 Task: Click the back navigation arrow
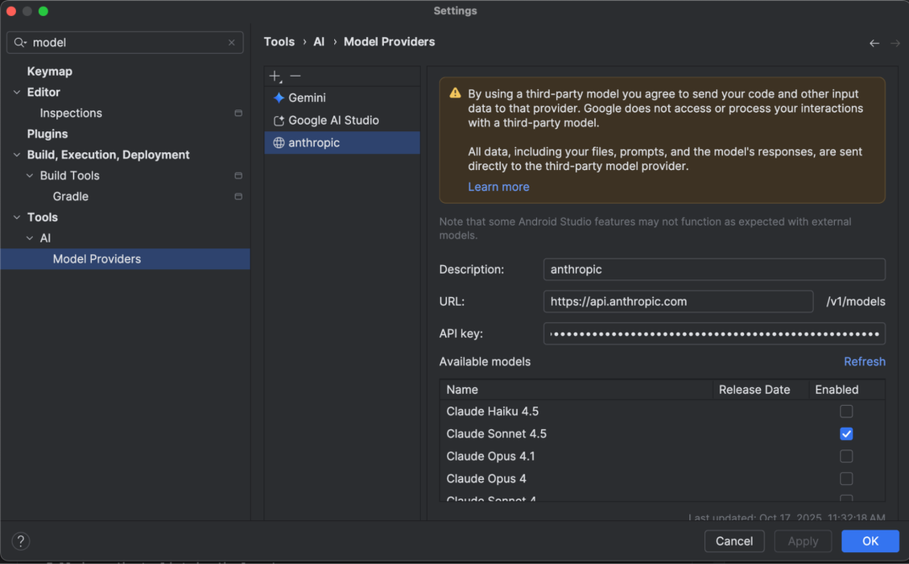[874, 43]
